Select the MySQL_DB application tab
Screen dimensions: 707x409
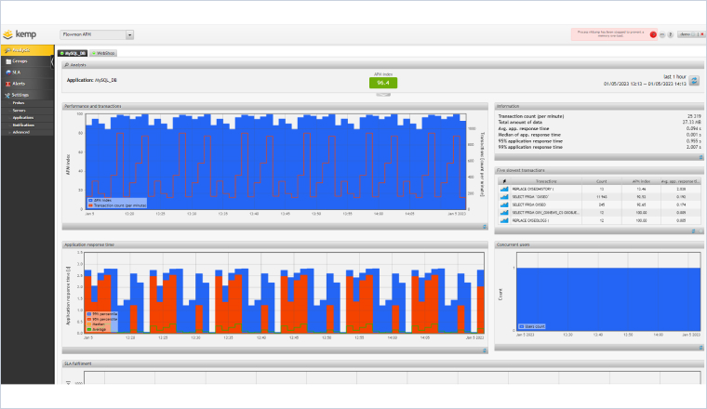[73, 54]
